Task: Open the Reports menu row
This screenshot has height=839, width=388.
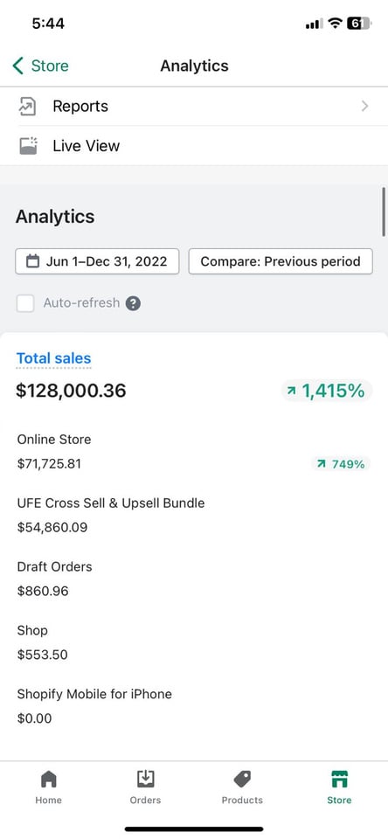Action: tap(194, 106)
